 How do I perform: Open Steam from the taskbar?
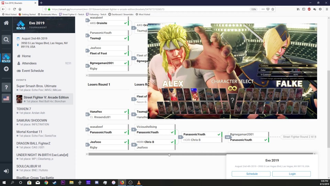[54, 183]
